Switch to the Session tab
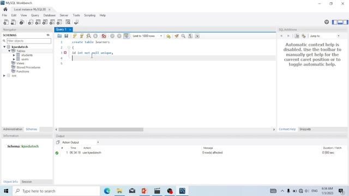The width and height of the screenshot is (349, 196). tap(27, 182)
